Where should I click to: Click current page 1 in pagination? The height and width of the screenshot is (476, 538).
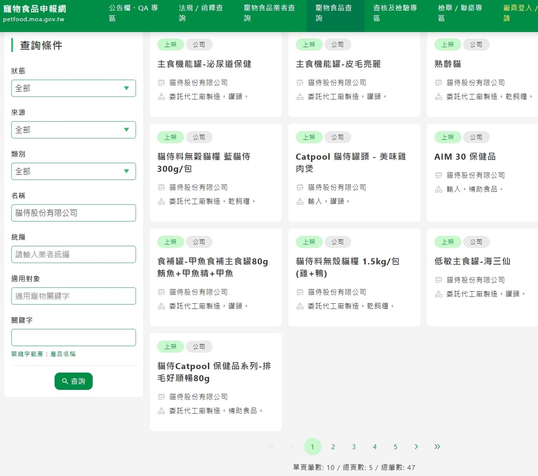pos(312,447)
